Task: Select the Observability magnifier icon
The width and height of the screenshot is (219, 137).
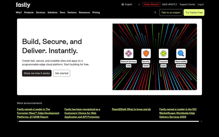Action: (x=181, y=53)
